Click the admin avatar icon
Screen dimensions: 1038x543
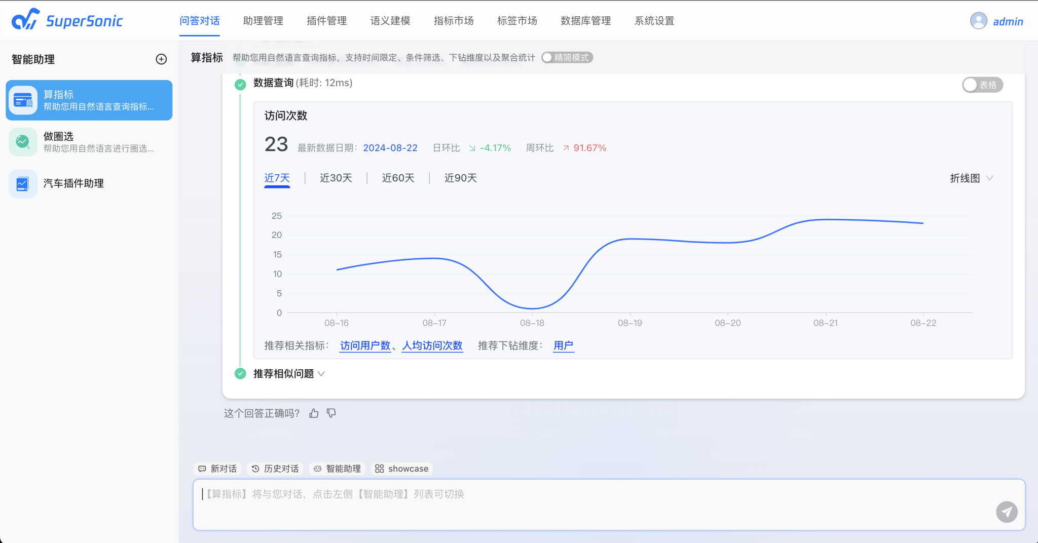[x=978, y=21]
